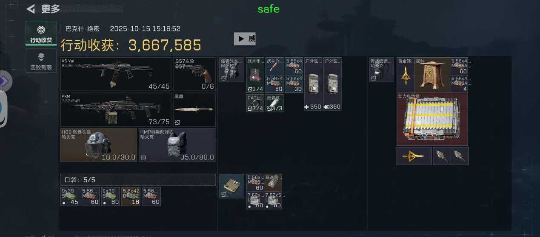Image resolution: width=540 pixels, height=237 pixels.
Task: Select the HMP armor vest
Action: click(x=177, y=145)
